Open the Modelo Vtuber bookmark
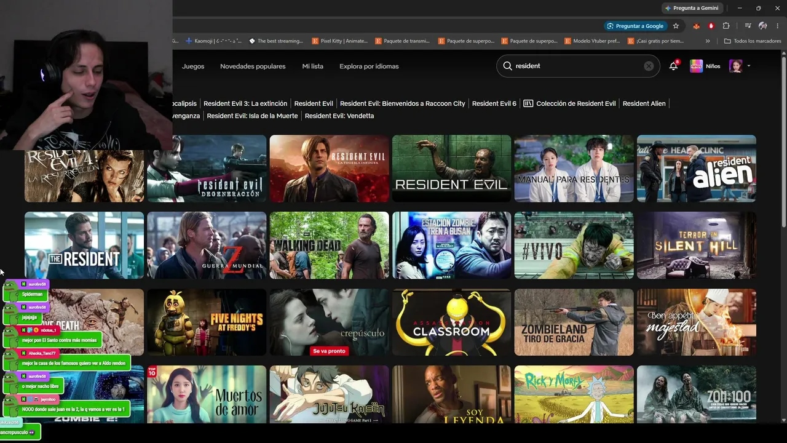This screenshot has width=787, height=443. [591, 41]
